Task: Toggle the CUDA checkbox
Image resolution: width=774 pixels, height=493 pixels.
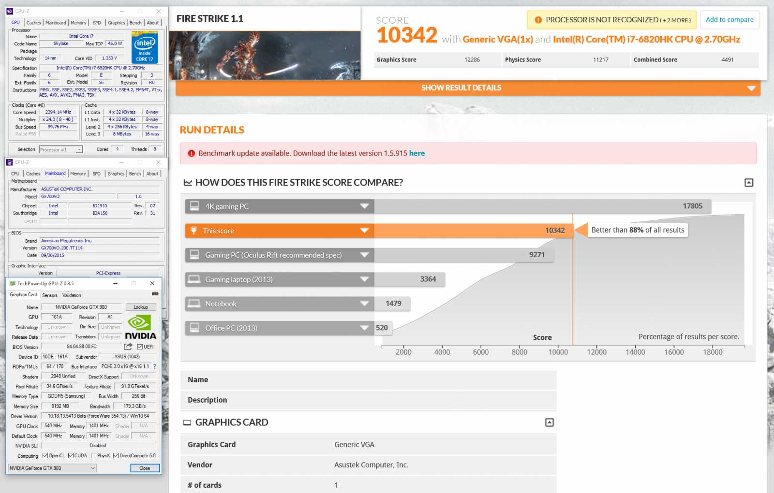Action: [x=71, y=455]
